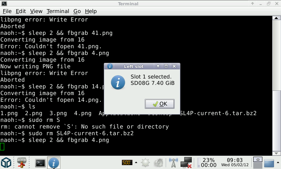Image resolution: width=281 pixels, height=169 pixels.
Task: Open the screen brightness sun icon
Action: (145, 163)
